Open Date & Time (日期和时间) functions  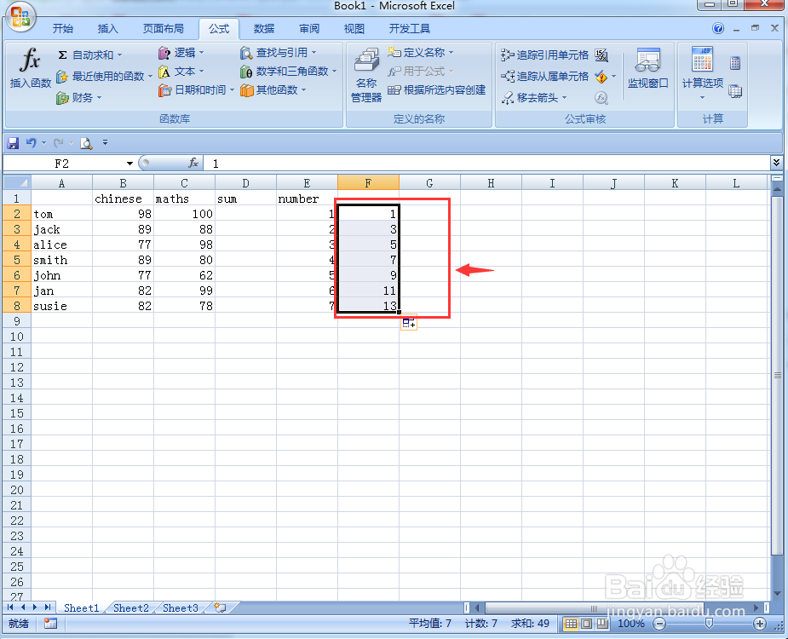pos(197,90)
